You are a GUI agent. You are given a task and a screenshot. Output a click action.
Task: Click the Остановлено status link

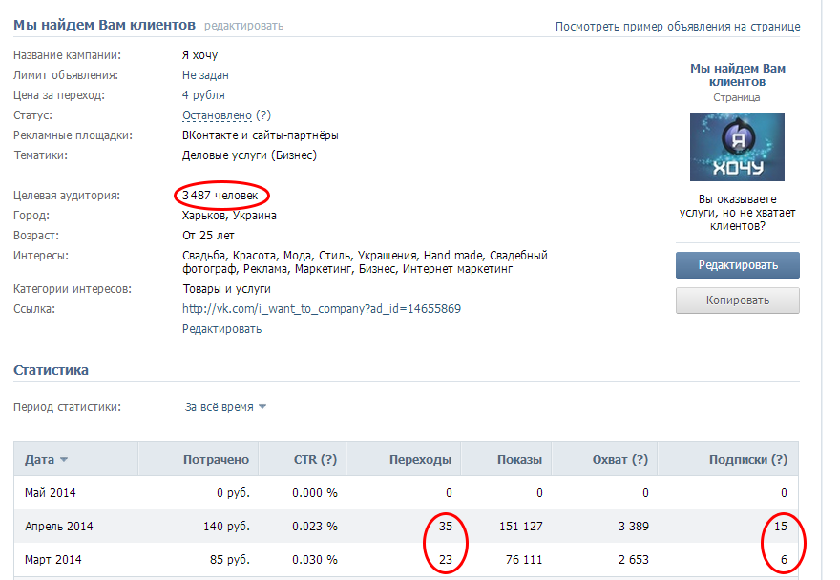coord(217,115)
